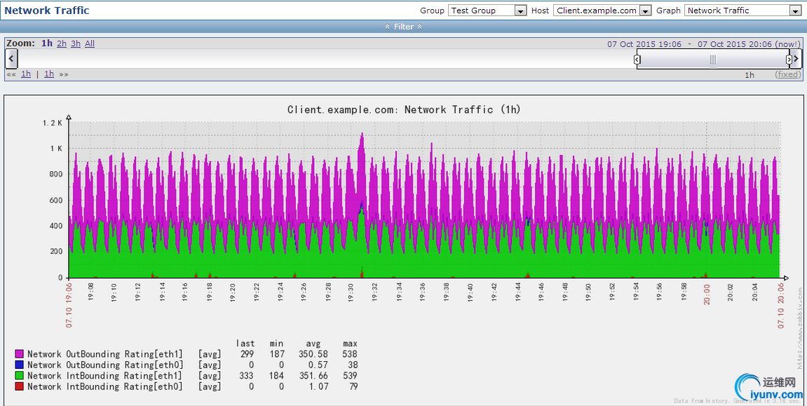
Task: Click the green eth1 IntBounding legend swatch
Action: 20,376
